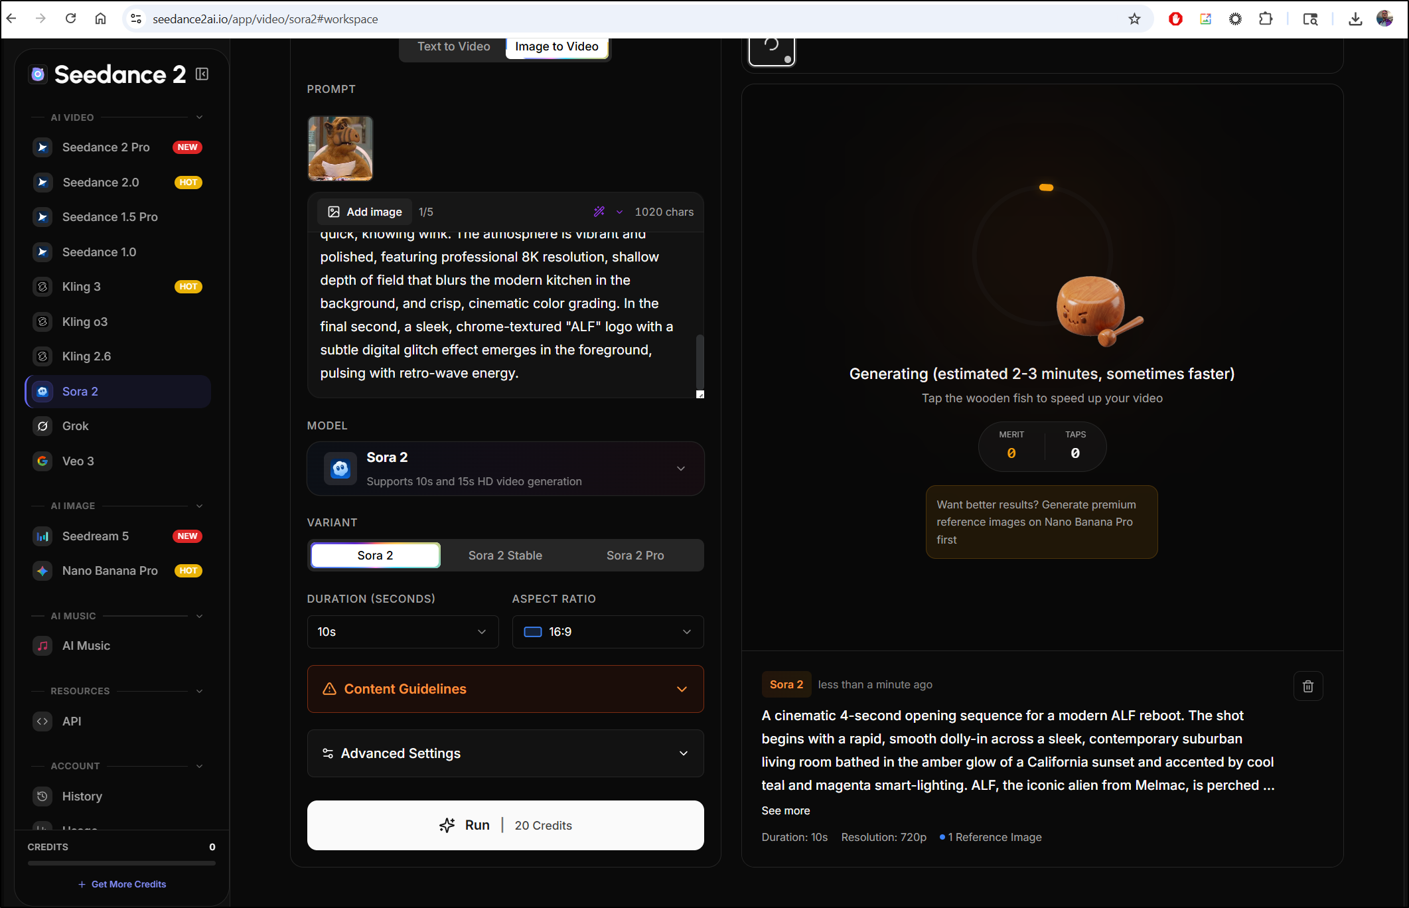
Task: Click the prompt enhance magic wand icon
Action: click(599, 211)
